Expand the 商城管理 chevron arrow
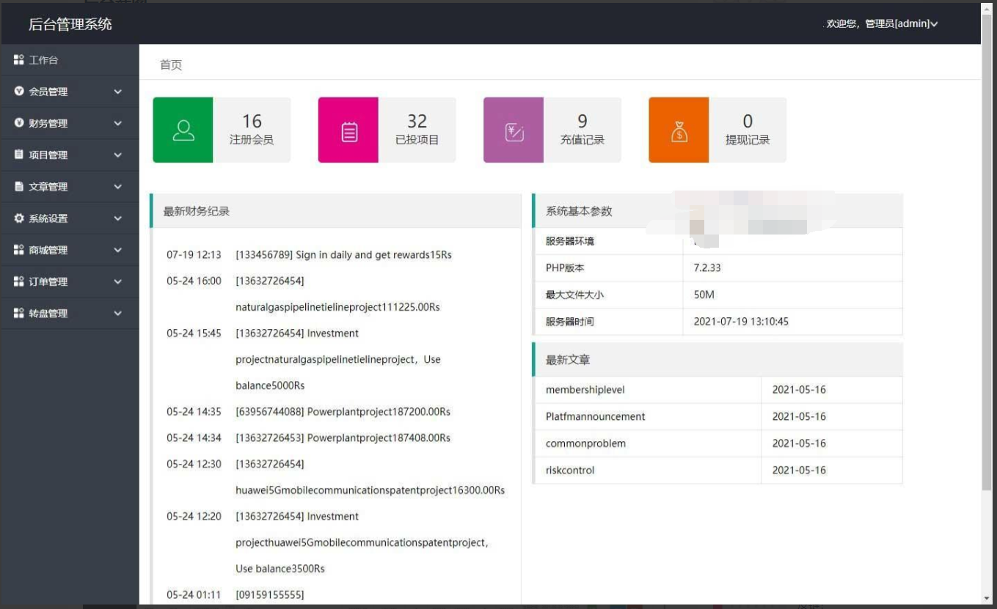The width and height of the screenshot is (997, 609). pyautogui.click(x=118, y=250)
